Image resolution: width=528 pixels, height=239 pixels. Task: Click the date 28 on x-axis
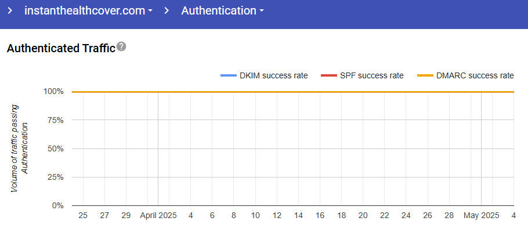click(x=449, y=215)
